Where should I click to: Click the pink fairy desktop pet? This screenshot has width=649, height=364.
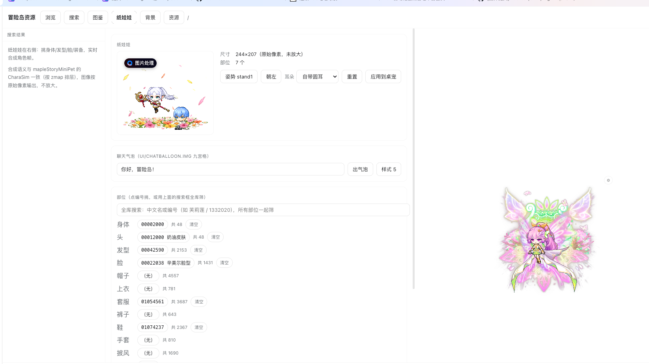546,241
